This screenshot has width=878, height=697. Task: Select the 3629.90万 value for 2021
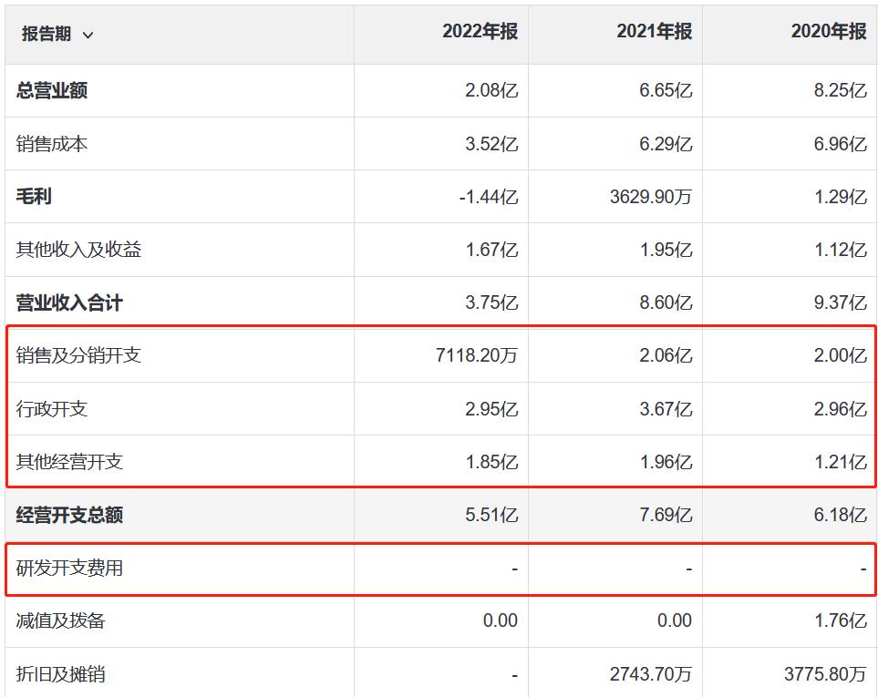(x=652, y=196)
